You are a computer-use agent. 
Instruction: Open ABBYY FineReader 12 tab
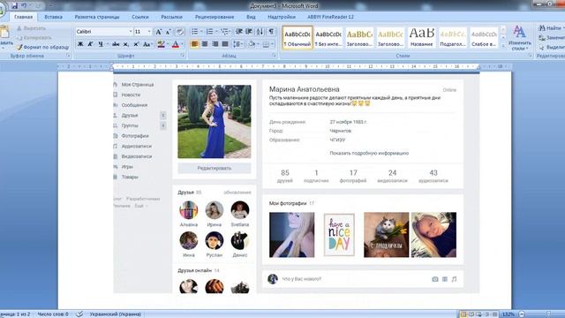330,17
